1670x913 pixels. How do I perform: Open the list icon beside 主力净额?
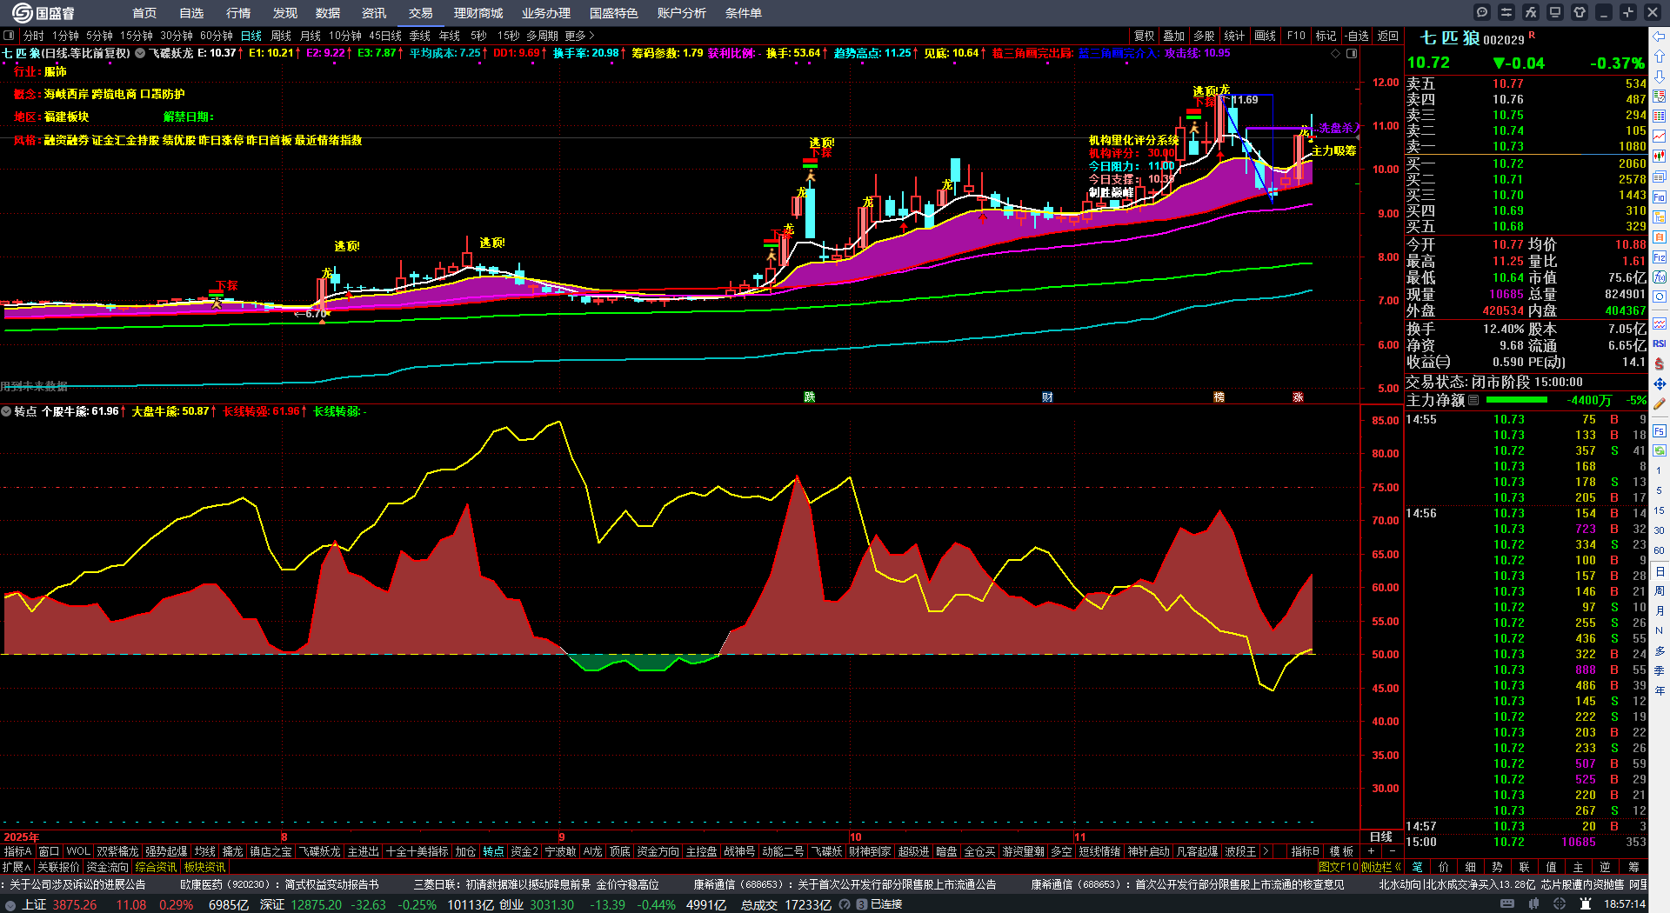(x=1473, y=400)
